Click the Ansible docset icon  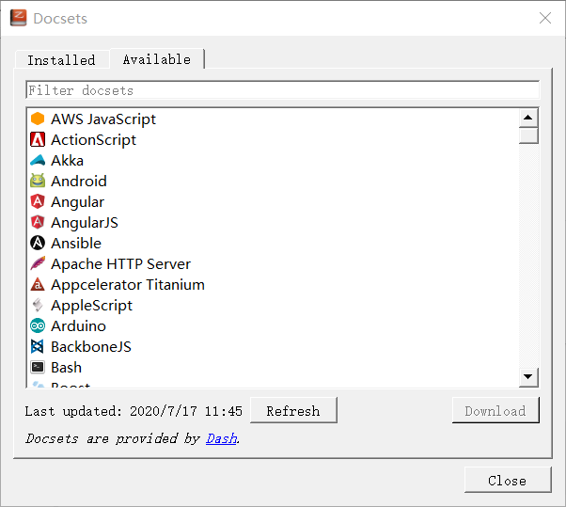point(38,244)
